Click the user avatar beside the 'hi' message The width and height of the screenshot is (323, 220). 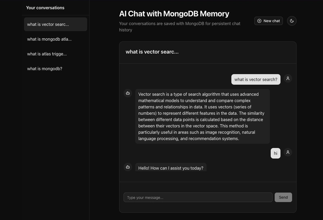coord(288,152)
